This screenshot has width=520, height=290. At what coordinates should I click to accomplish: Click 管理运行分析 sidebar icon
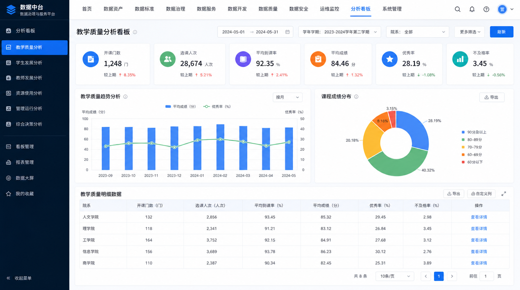(9, 109)
